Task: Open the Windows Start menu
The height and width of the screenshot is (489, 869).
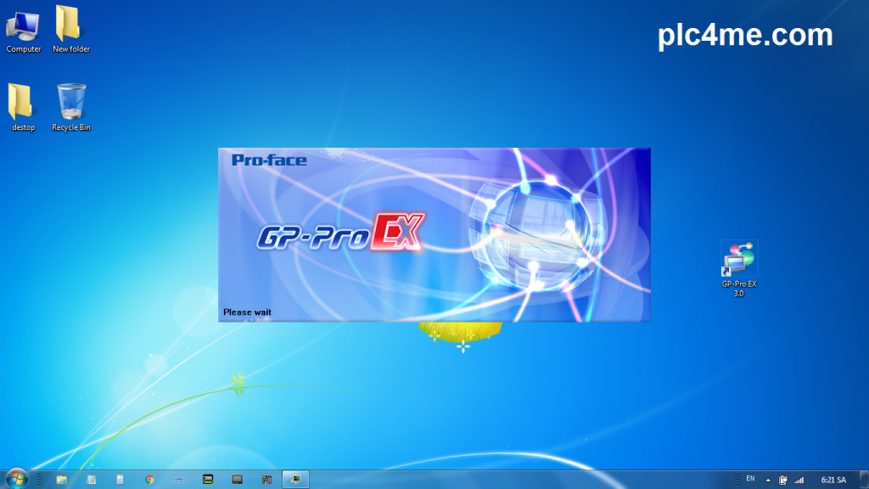Action: coord(16,479)
